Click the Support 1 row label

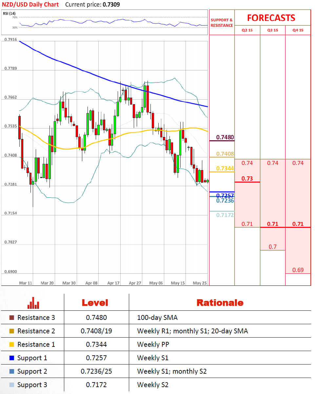(x=32, y=358)
